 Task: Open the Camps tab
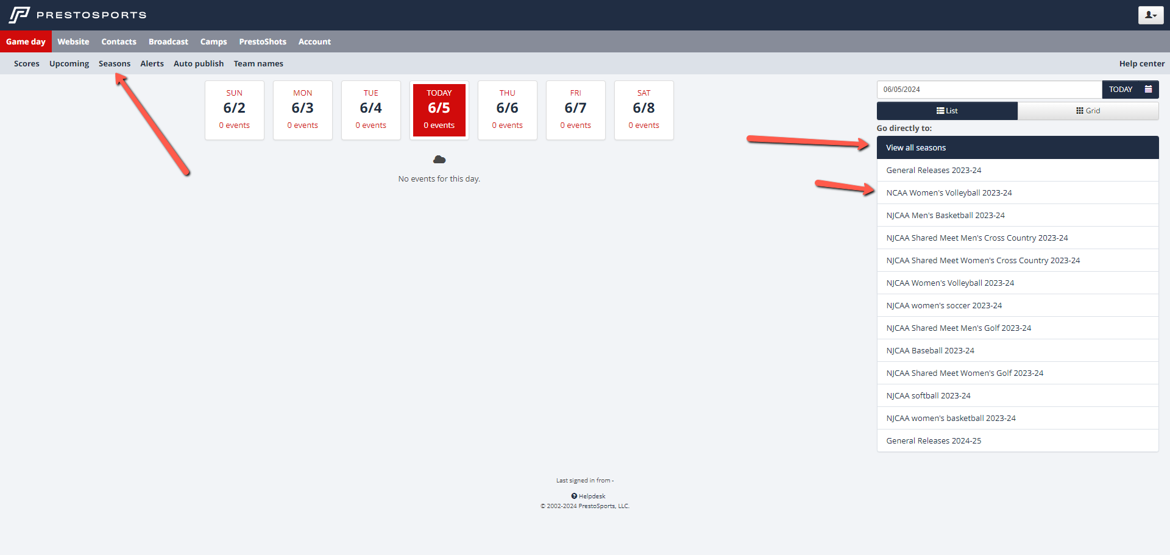(x=213, y=41)
